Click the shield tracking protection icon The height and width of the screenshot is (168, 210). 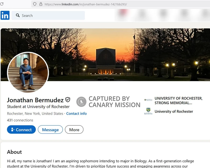pos(35,4)
